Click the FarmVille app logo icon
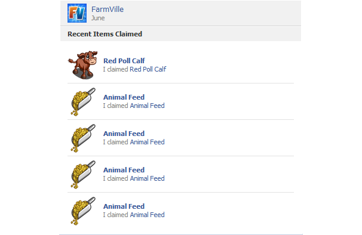Image resolution: width=362 pixels, height=235 pixels. click(x=77, y=13)
